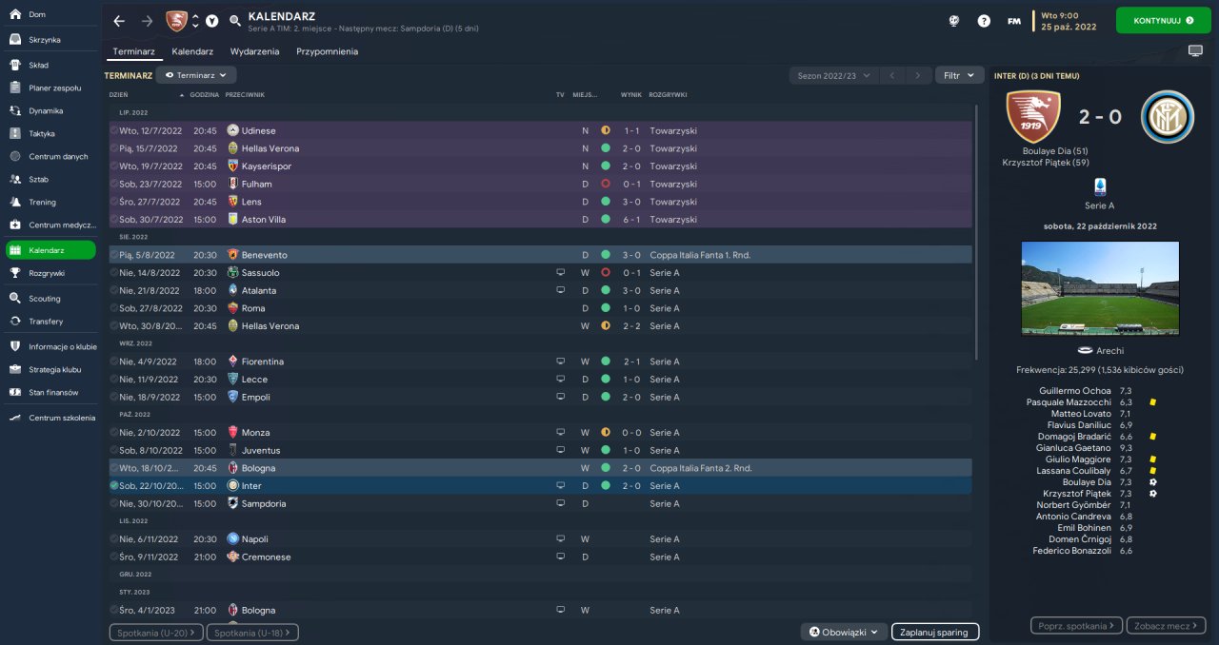The width and height of the screenshot is (1219, 645).
Task: Select player Gianluca Gaetano in ratings
Action: click(x=1075, y=448)
